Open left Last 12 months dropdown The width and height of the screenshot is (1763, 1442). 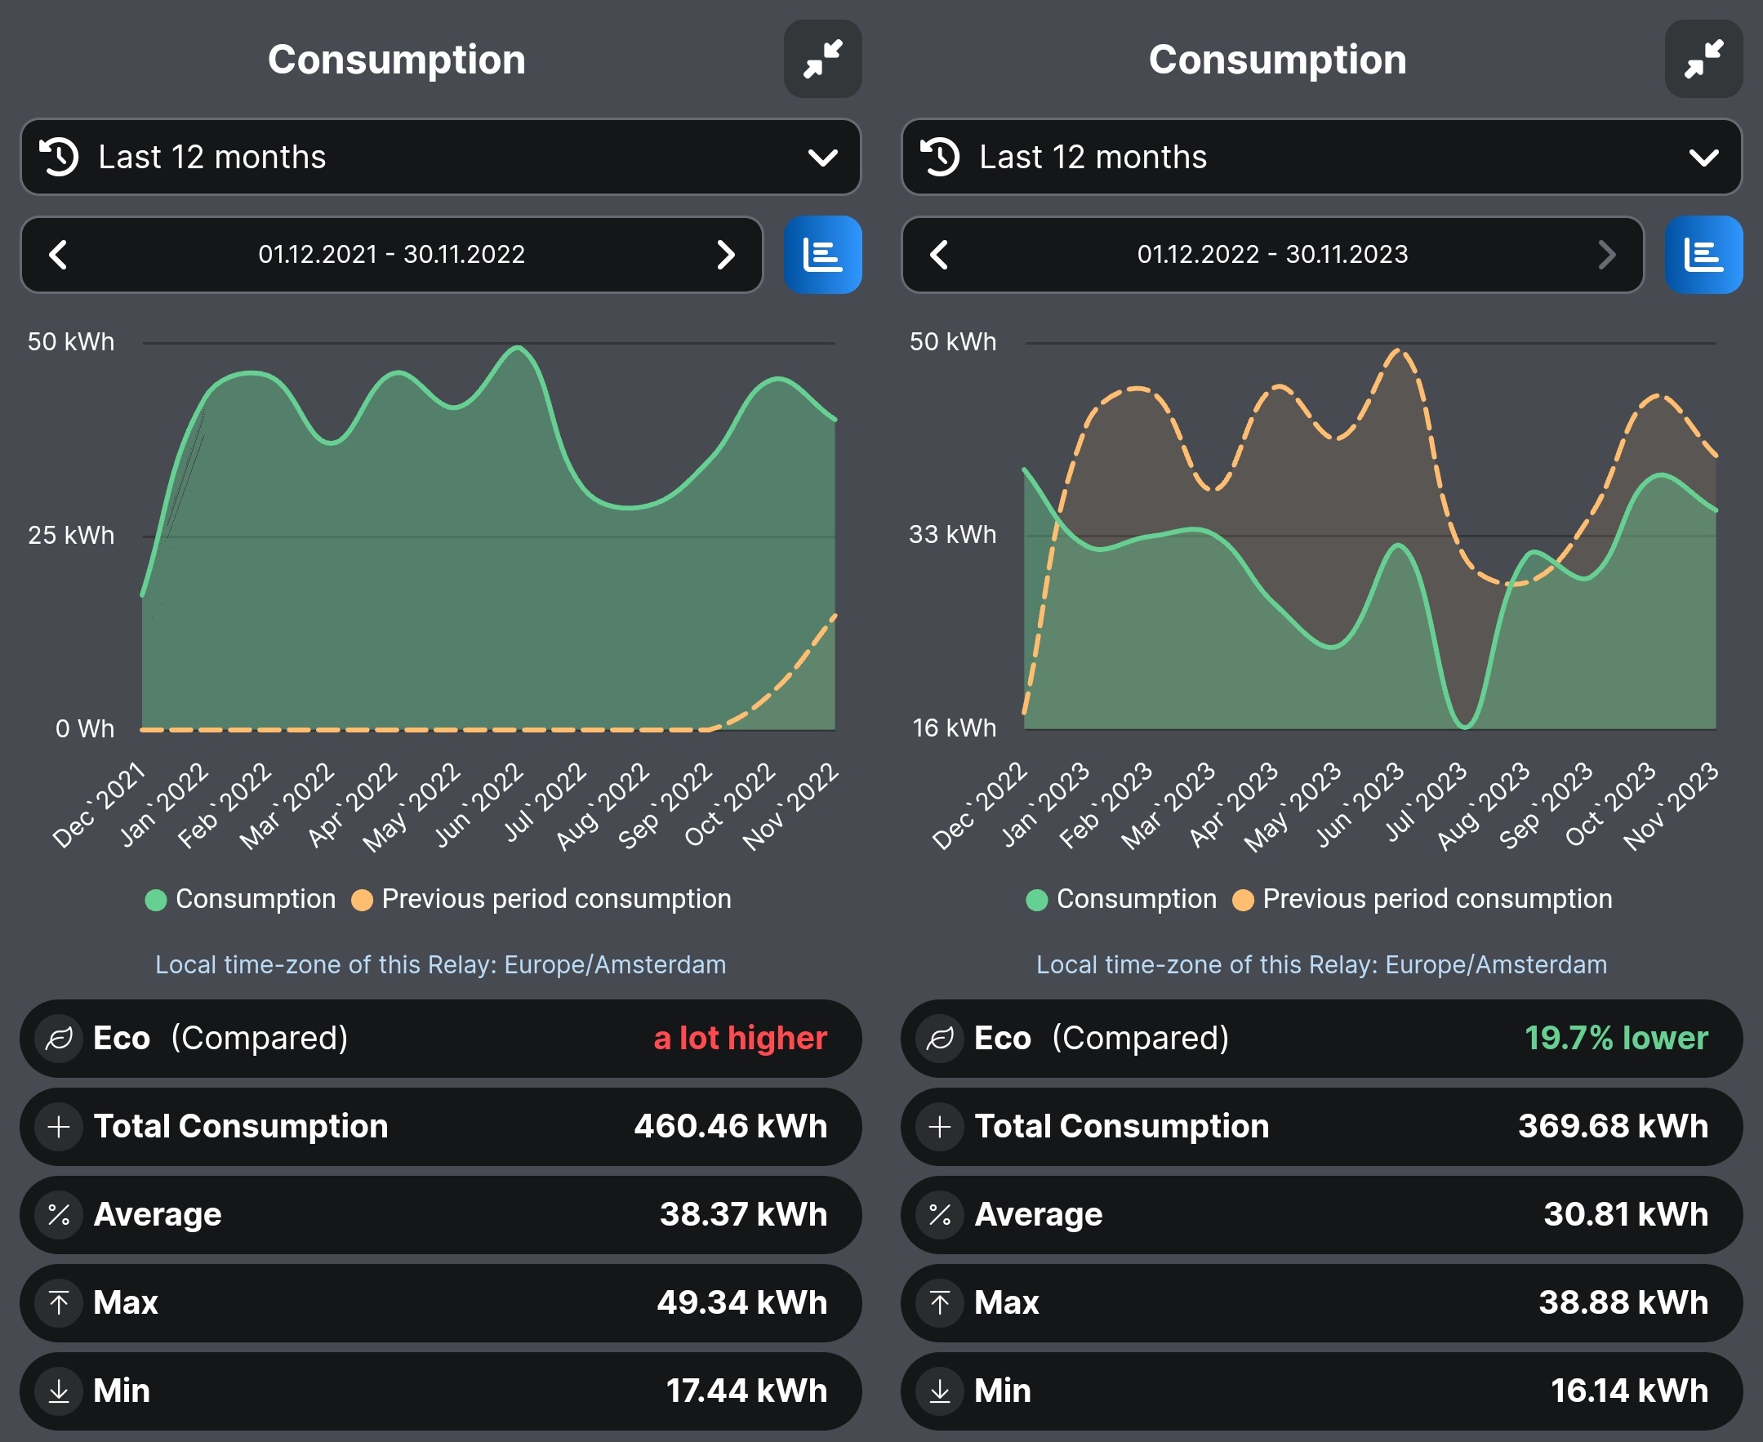pos(440,157)
